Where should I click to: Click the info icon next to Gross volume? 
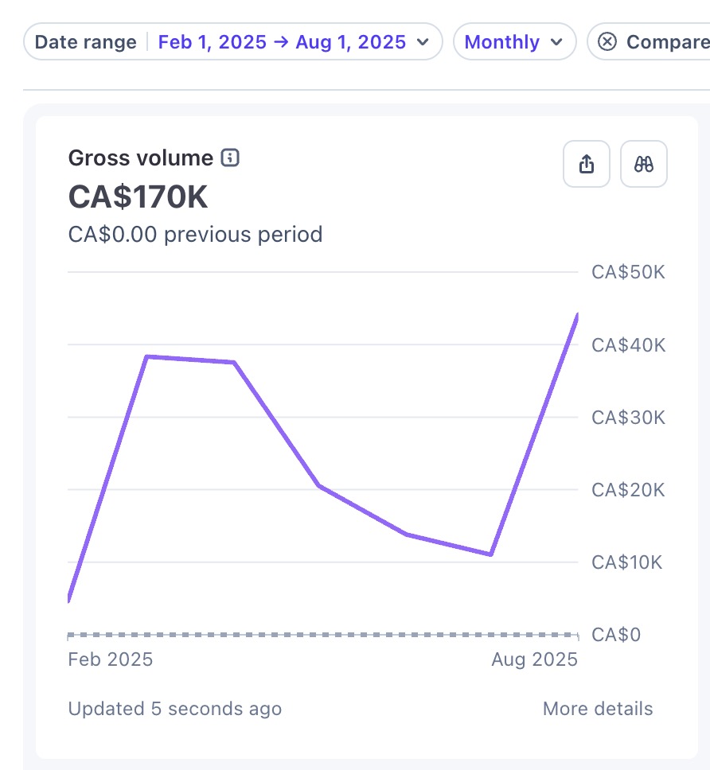click(229, 158)
